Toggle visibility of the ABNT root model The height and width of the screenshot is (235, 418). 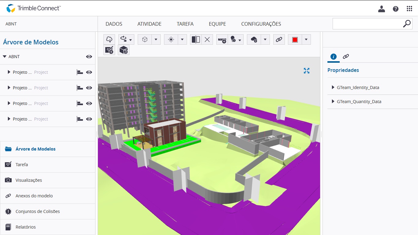pyautogui.click(x=89, y=57)
